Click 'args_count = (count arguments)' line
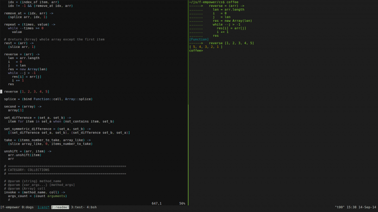The width and height of the screenshot is (378, 212). tap(38, 196)
